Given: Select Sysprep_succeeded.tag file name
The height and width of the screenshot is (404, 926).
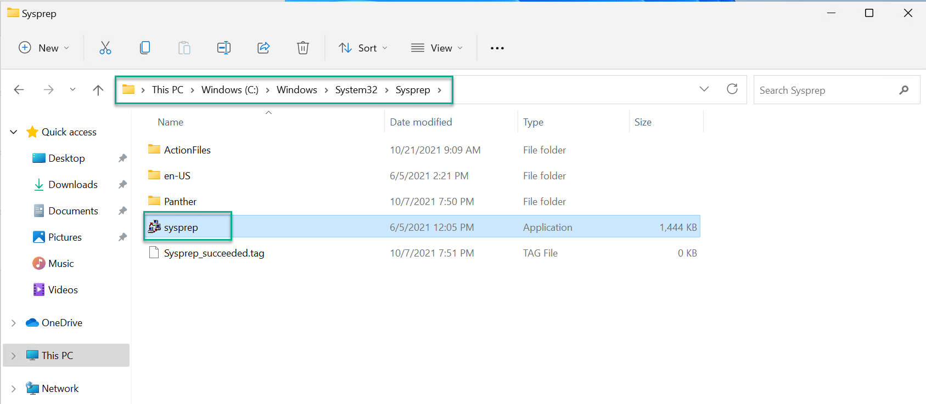Looking at the screenshot, I should [x=214, y=253].
